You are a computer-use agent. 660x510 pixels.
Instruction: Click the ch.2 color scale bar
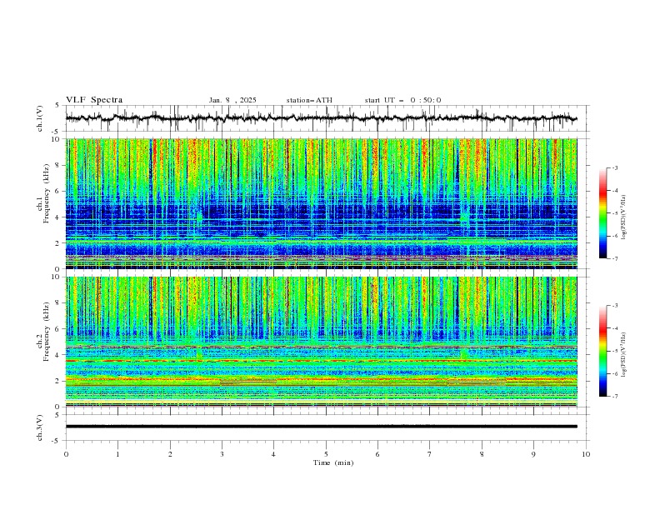[x=602, y=351]
